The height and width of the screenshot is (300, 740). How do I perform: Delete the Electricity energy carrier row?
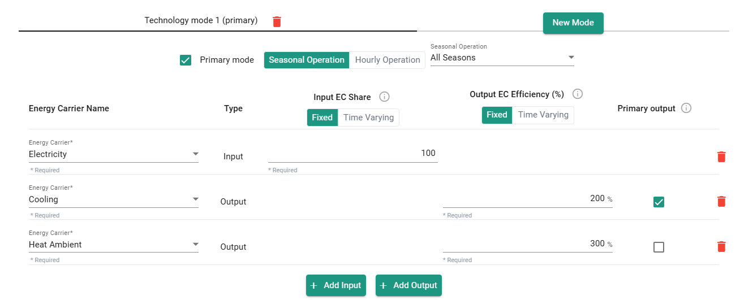(x=721, y=156)
